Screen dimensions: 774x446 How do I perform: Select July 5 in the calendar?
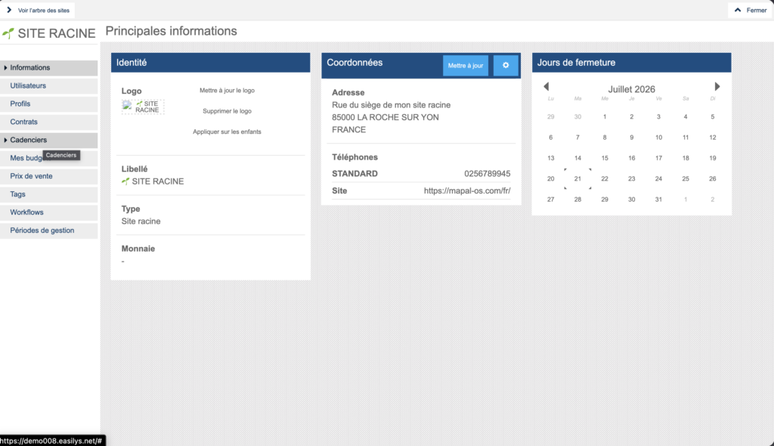pyautogui.click(x=712, y=117)
